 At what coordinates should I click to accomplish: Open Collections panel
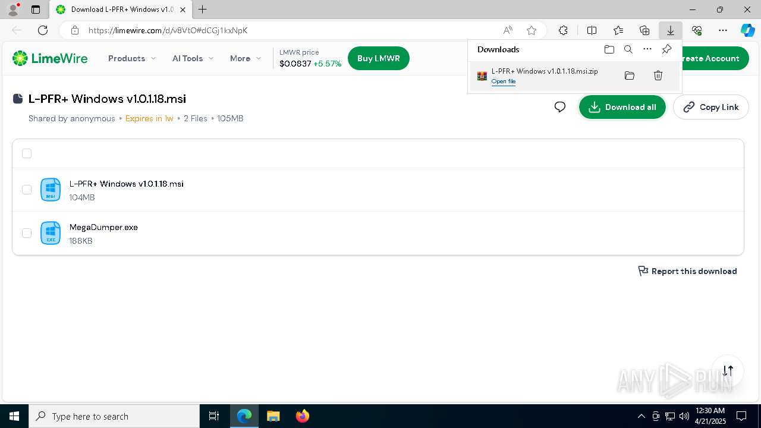pos(644,30)
